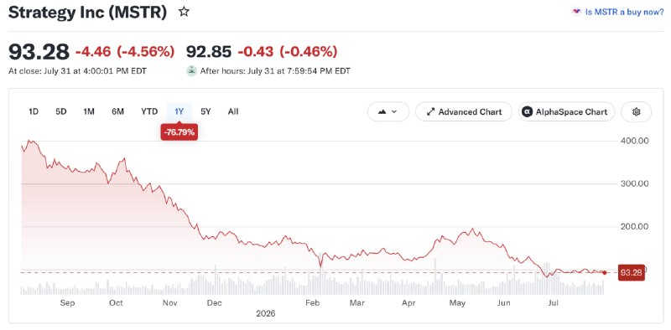Click the Feb label on the date axis
671x330 pixels.
point(312,303)
